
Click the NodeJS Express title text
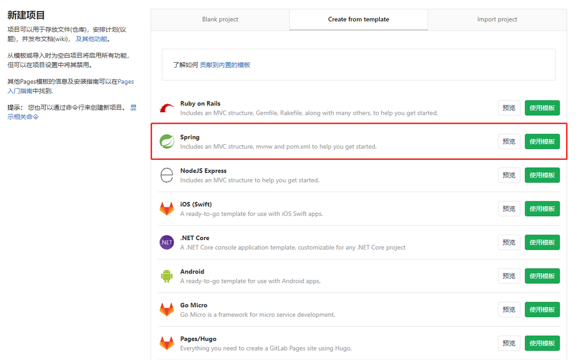point(203,170)
